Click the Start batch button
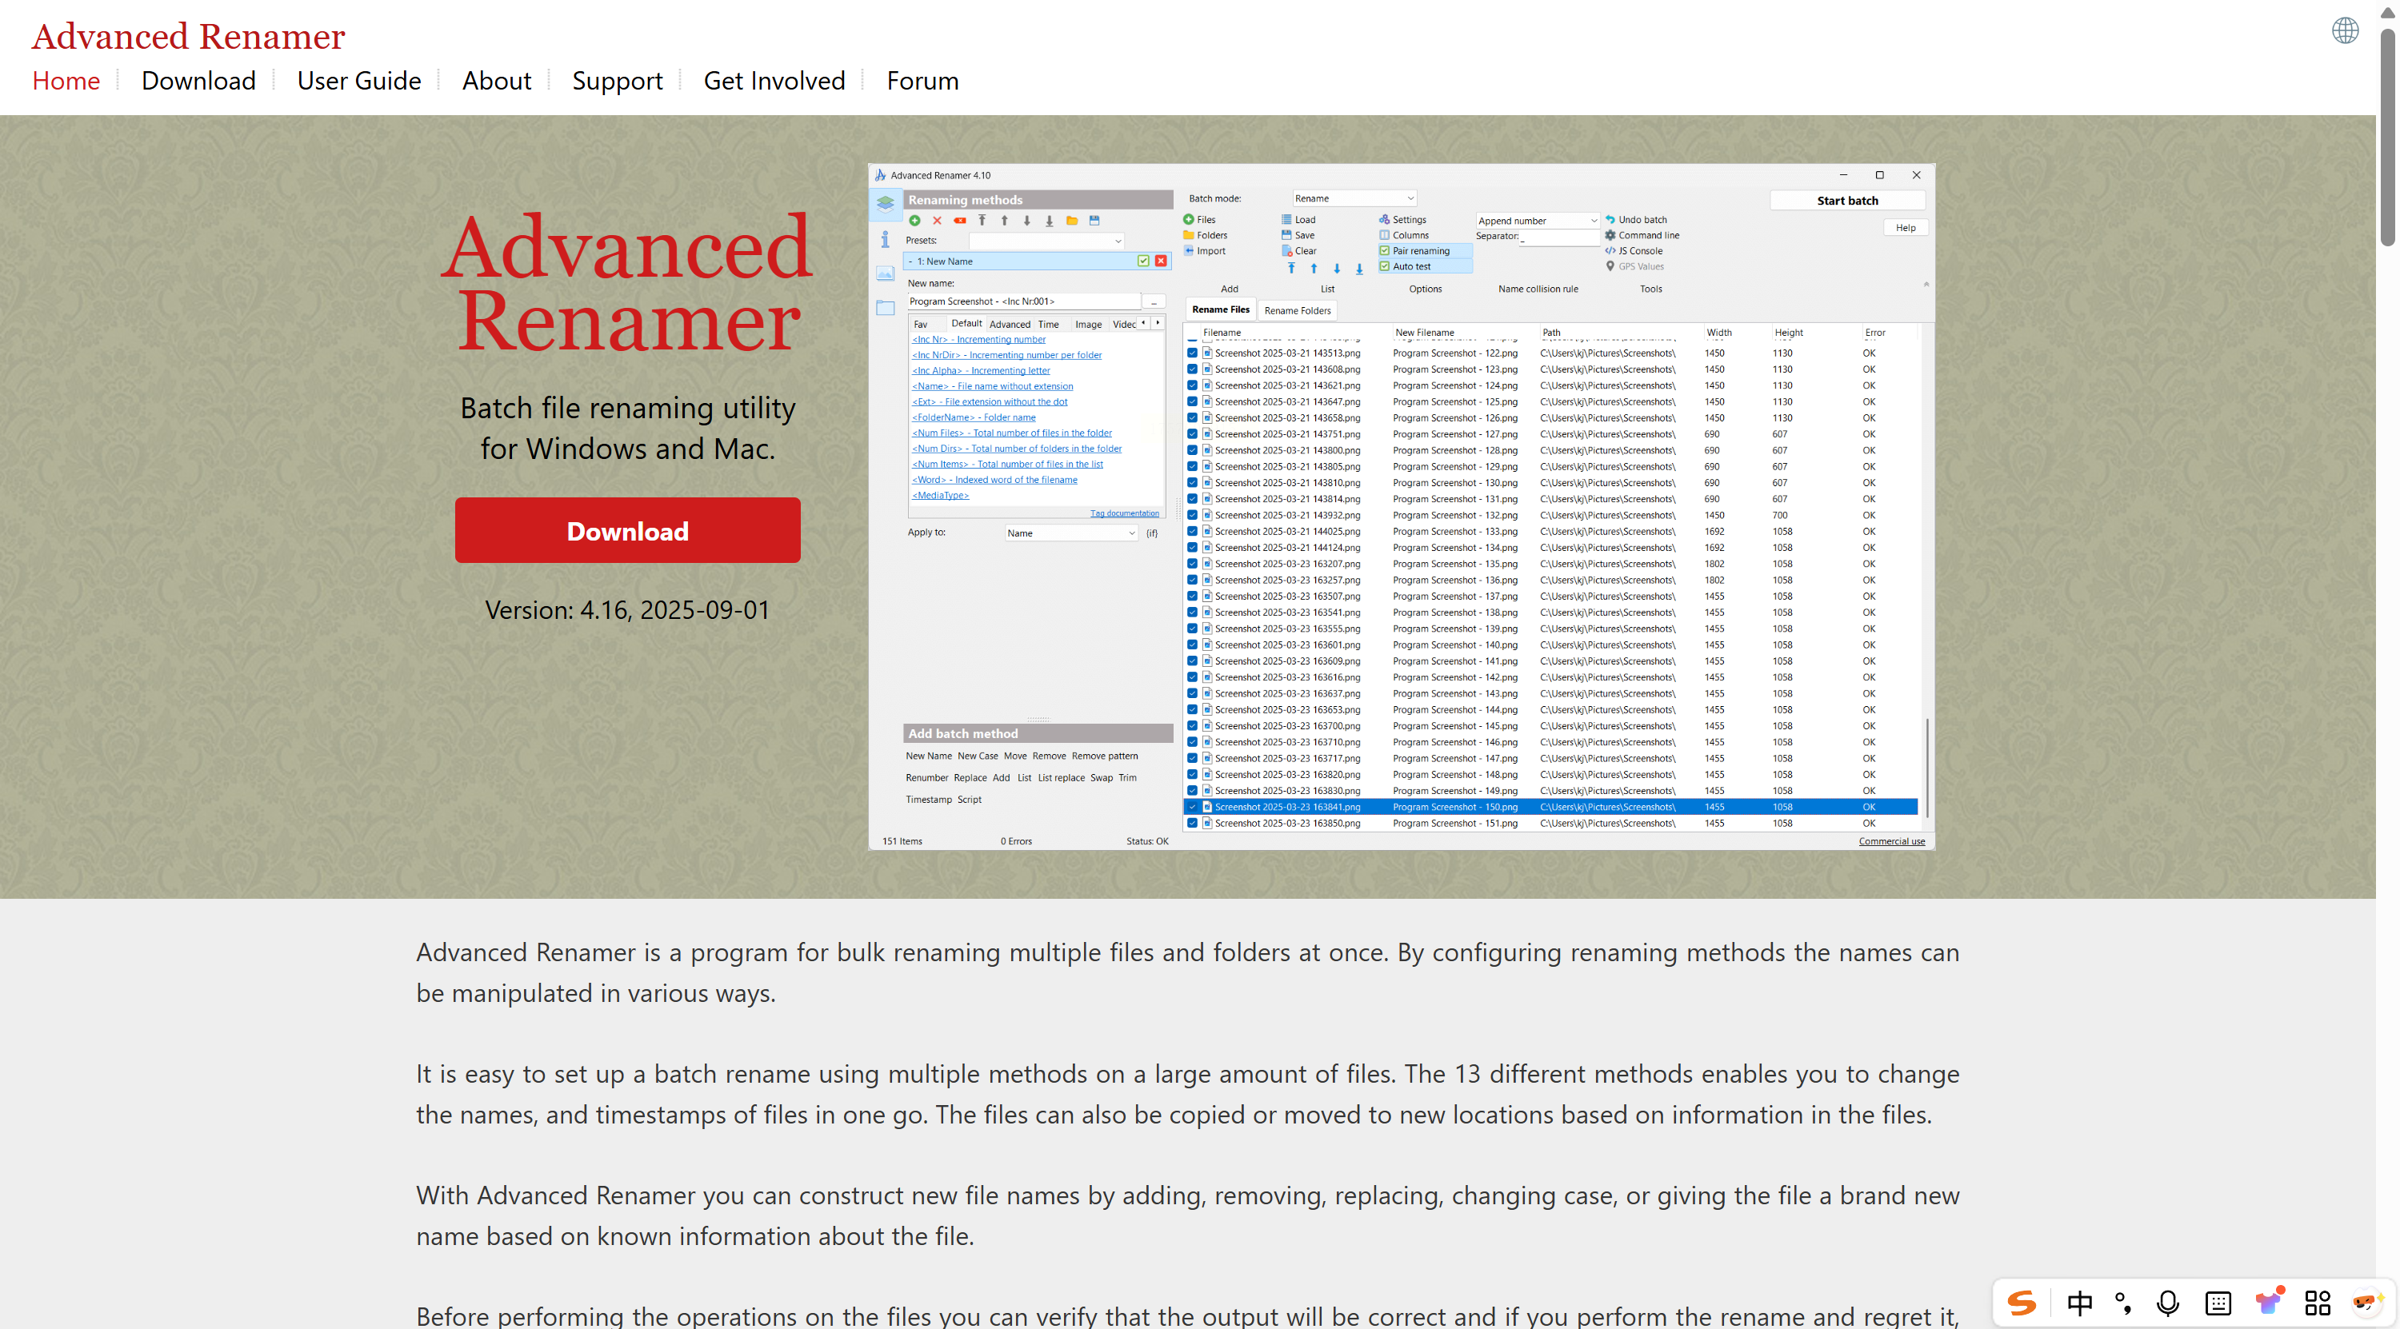This screenshot has width=2400, height=1329. point(1846,202)
